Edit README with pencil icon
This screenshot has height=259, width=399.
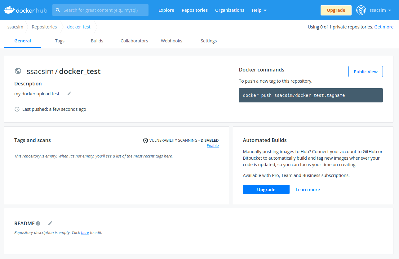[x=50, y=223]
